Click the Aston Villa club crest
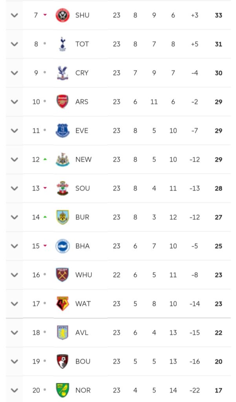The width and height of the screenshot is (236, 402). point(62,333)
